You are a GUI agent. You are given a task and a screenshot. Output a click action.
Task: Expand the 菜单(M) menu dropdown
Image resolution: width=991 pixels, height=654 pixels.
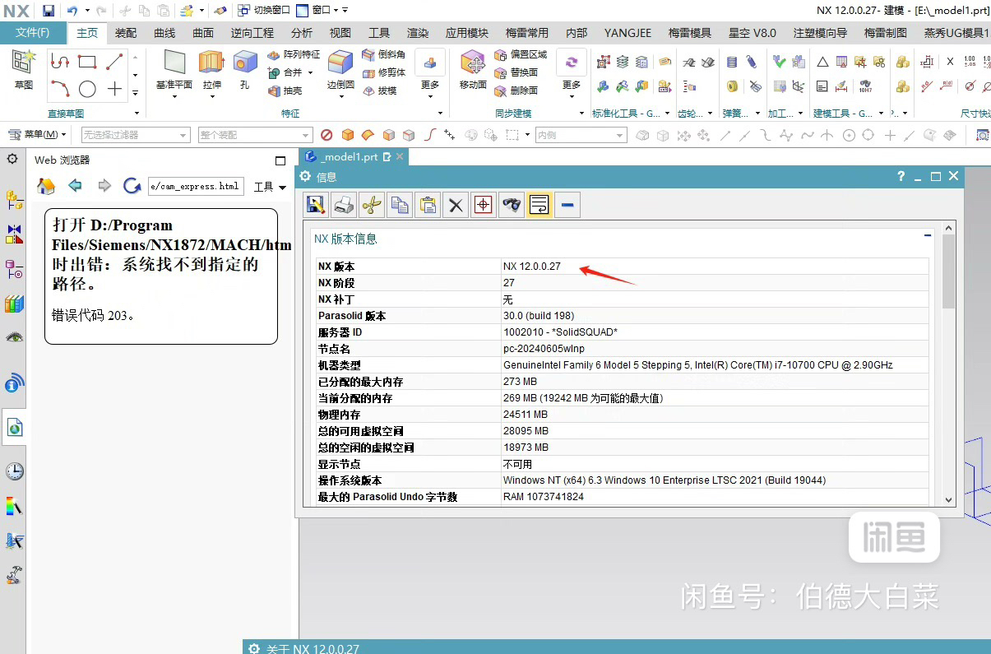(36, 135)
